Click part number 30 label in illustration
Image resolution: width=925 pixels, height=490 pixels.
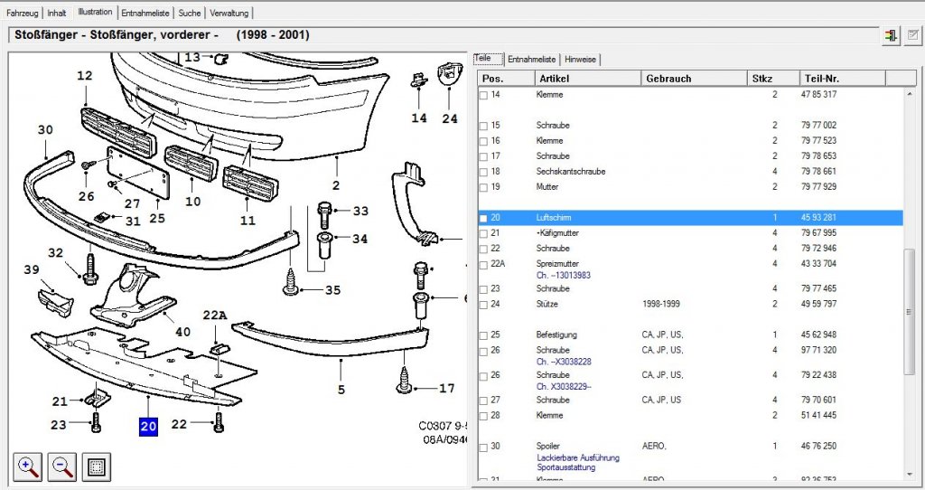45,130
